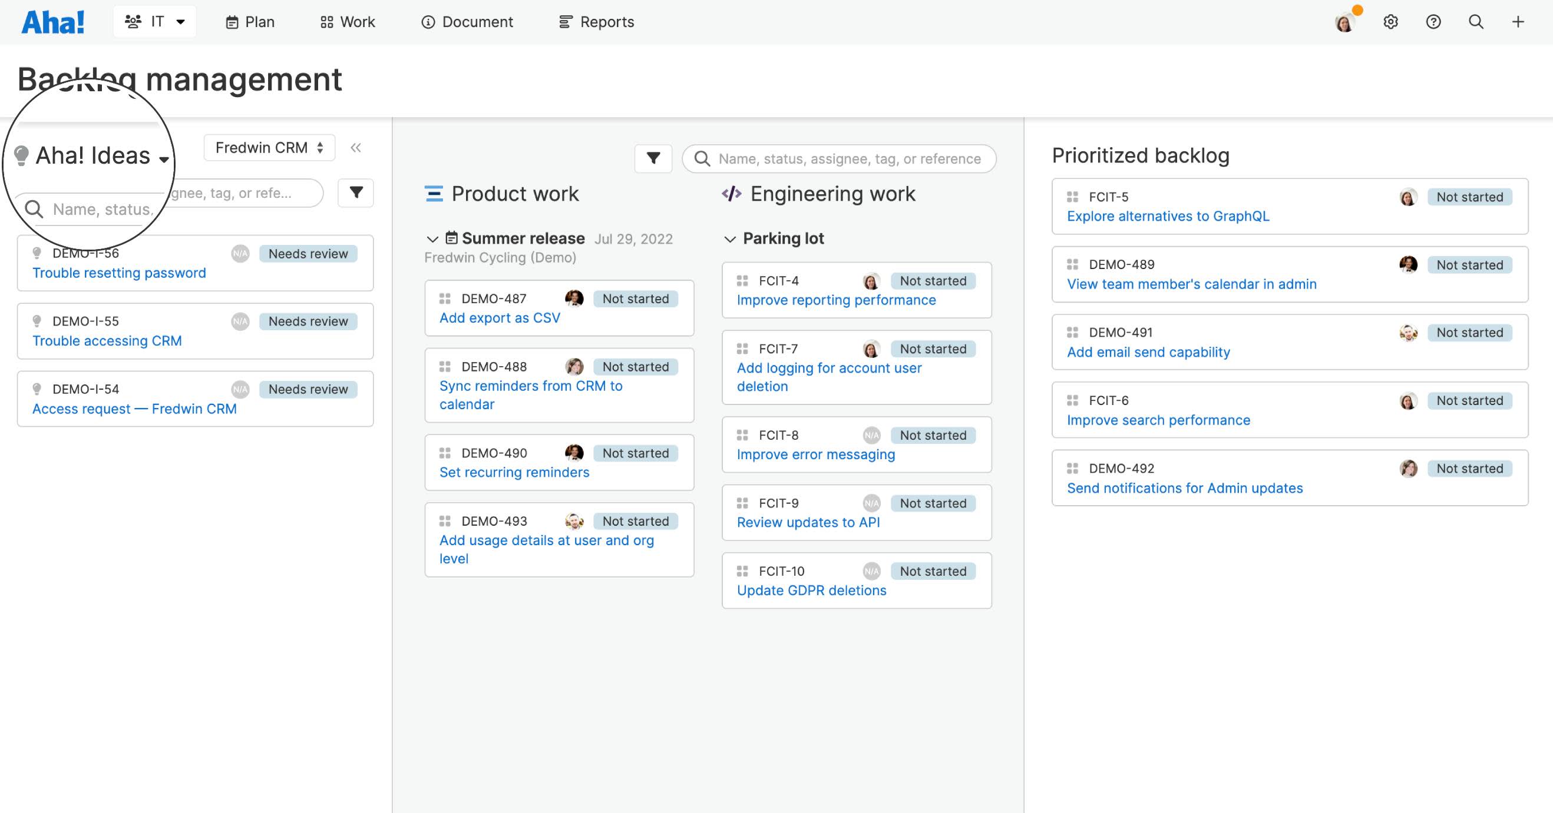This screenshot has height=813, width=1553.
Task: Open global search magnifier icon
Action: pyautogui.click(x=1475, y=22)
